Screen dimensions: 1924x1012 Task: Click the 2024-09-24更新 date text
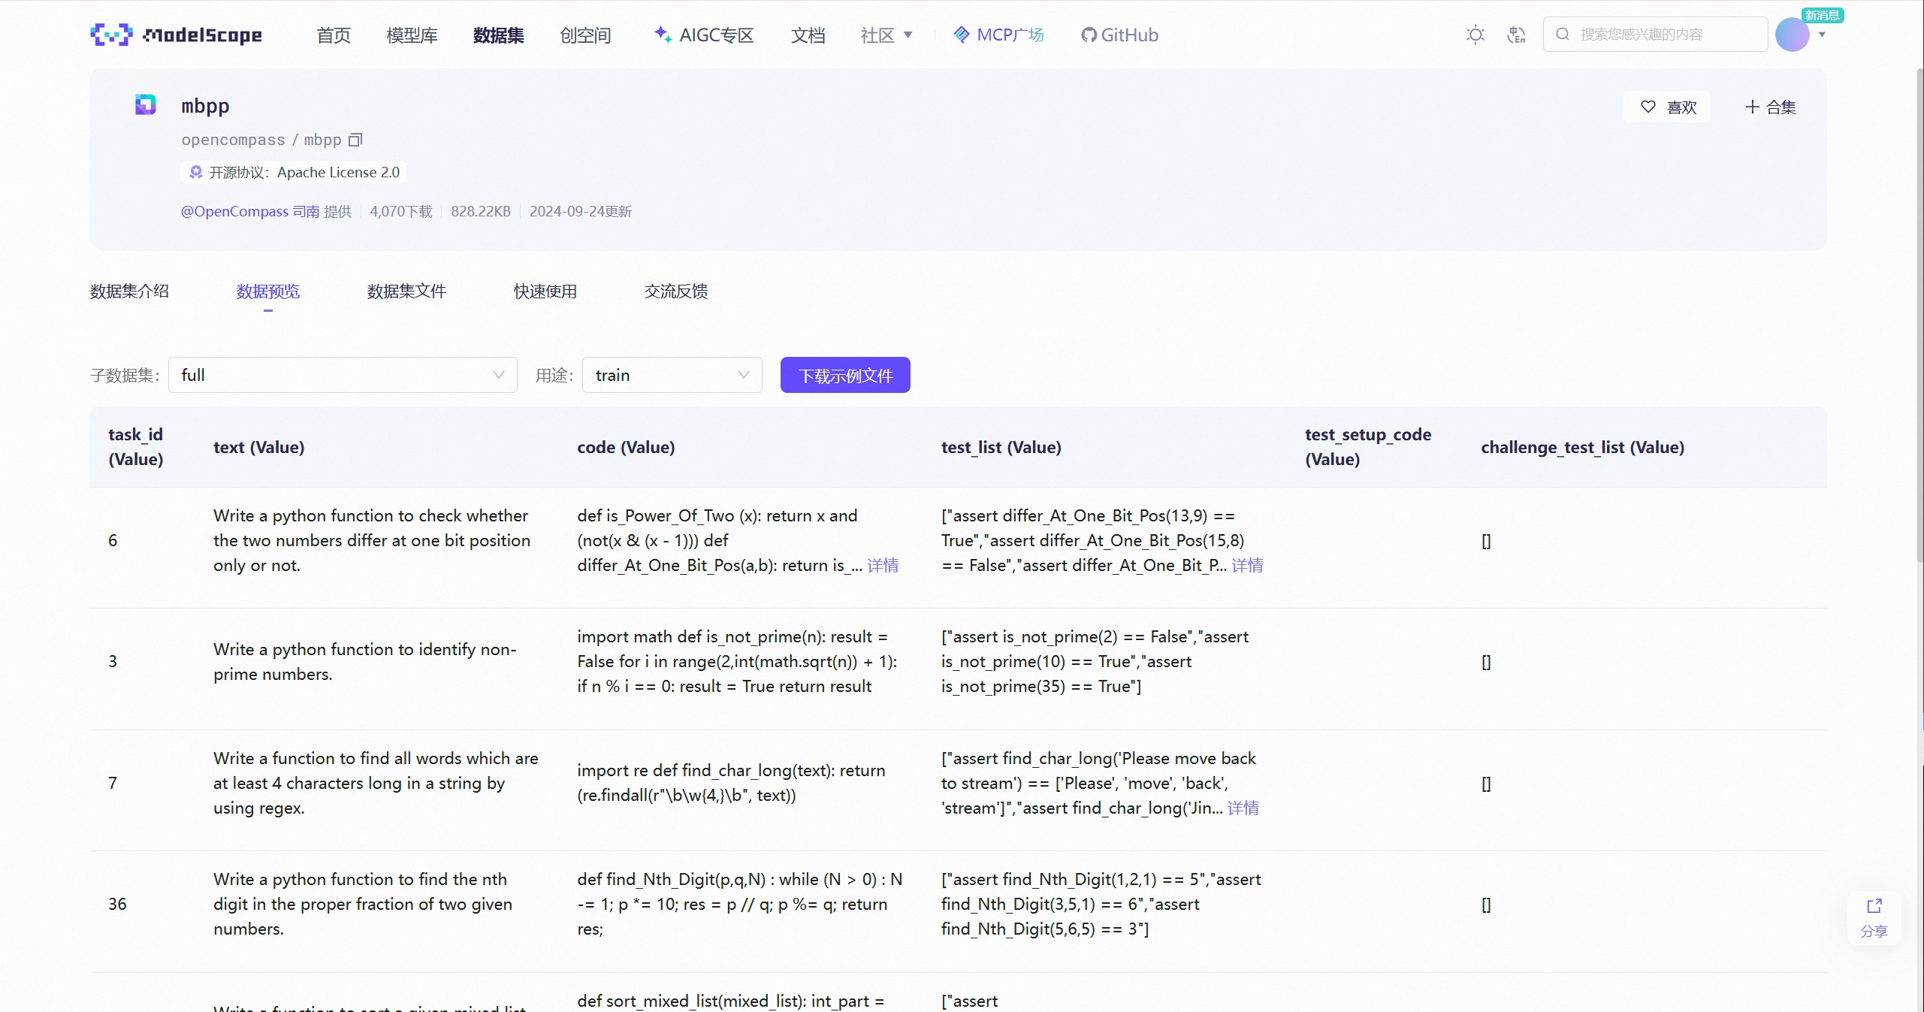click(x=581, y=211)
